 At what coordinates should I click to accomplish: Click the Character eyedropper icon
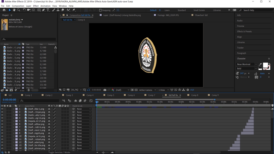pyautogui.click(x=260, y=64)
